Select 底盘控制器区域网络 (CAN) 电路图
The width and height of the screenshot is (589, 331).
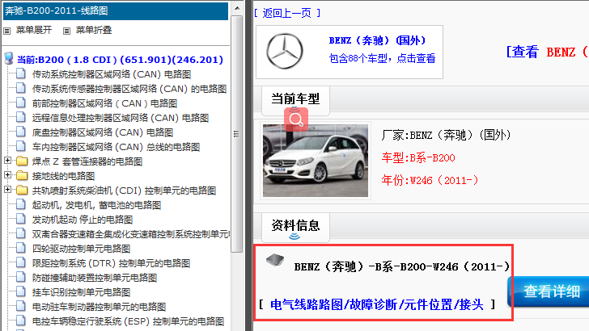coord(103,132)
